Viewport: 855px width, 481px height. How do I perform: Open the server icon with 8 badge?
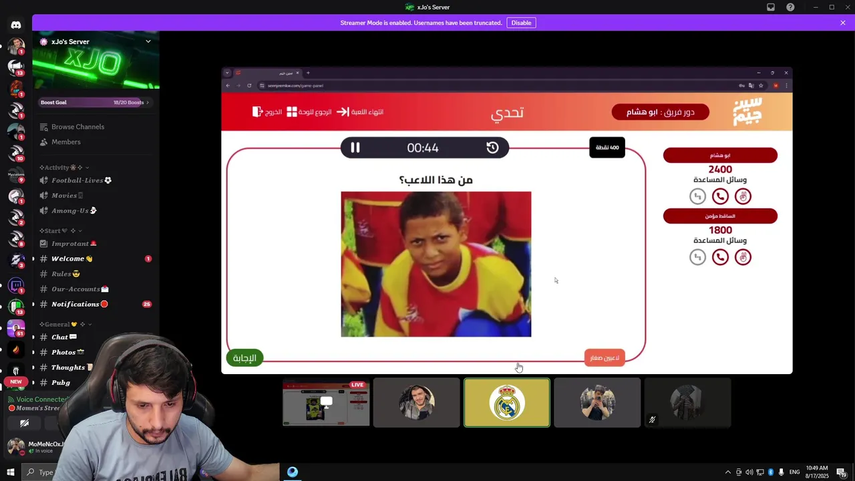pyautogui.click(x=16, y=239)
